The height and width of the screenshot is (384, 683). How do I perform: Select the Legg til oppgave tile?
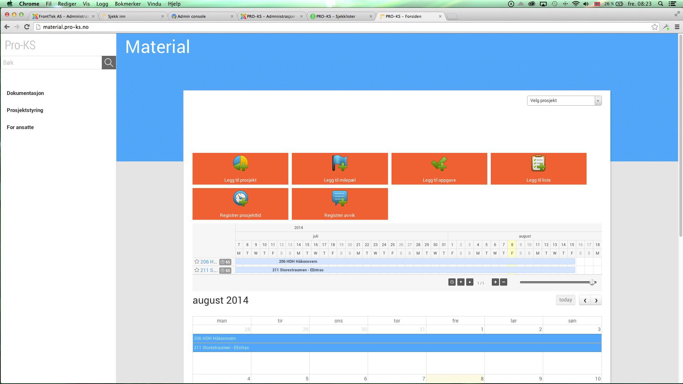tap(439, 169)
